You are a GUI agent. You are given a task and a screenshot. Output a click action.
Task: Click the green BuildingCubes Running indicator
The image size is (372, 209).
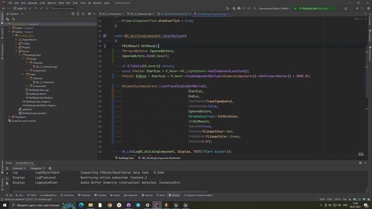(x=314, y=8)
